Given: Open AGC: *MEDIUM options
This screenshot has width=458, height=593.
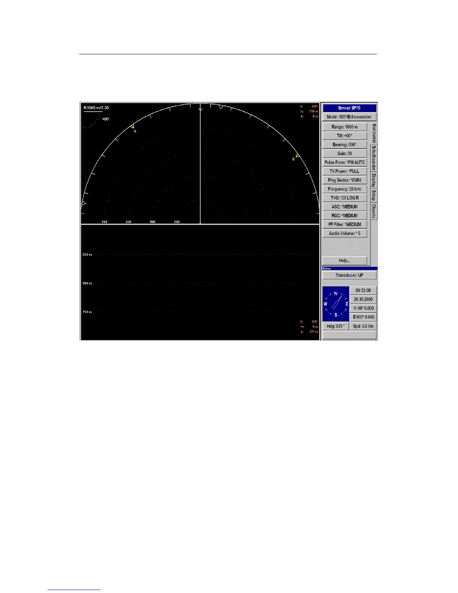Looking at the screenshot, I should click(x=345, y=207).
